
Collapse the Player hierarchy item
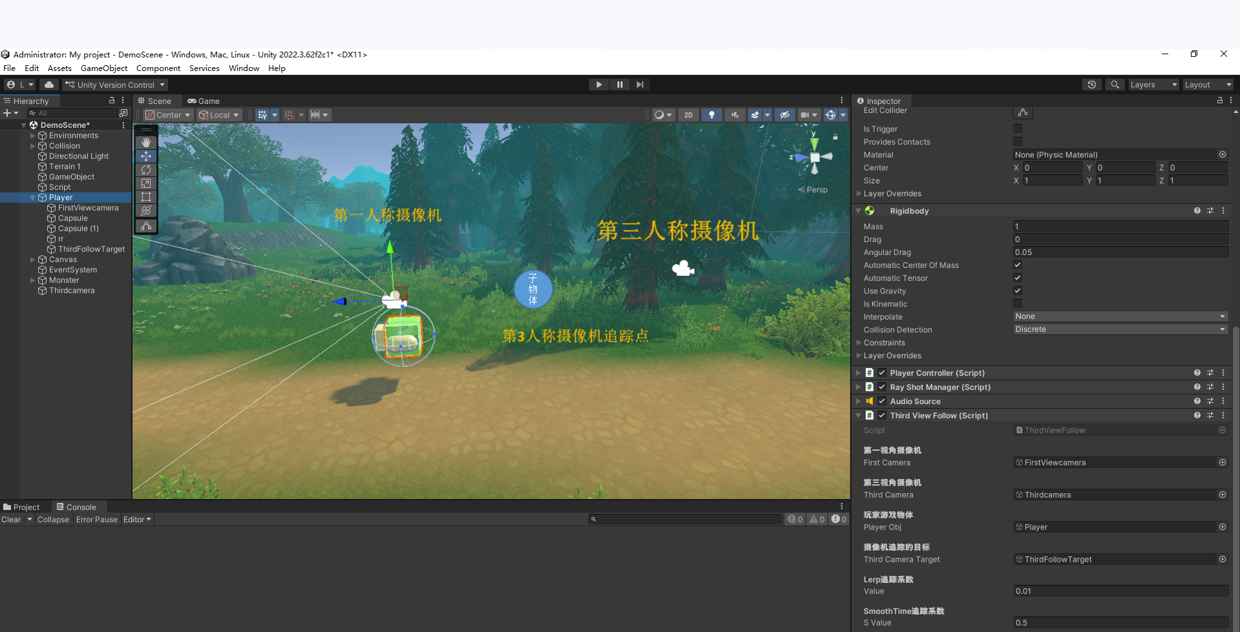pyautogui.click(x=33, y=198)
